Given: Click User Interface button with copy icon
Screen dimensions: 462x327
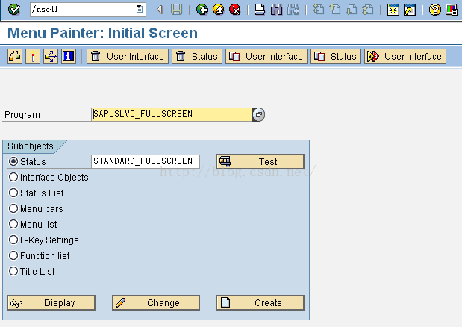Looking at the screenshot, I should point(266,56).
